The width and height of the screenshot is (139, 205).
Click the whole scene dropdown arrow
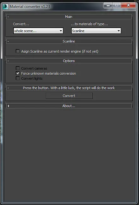pyautogui.click(x=61, y=31)
